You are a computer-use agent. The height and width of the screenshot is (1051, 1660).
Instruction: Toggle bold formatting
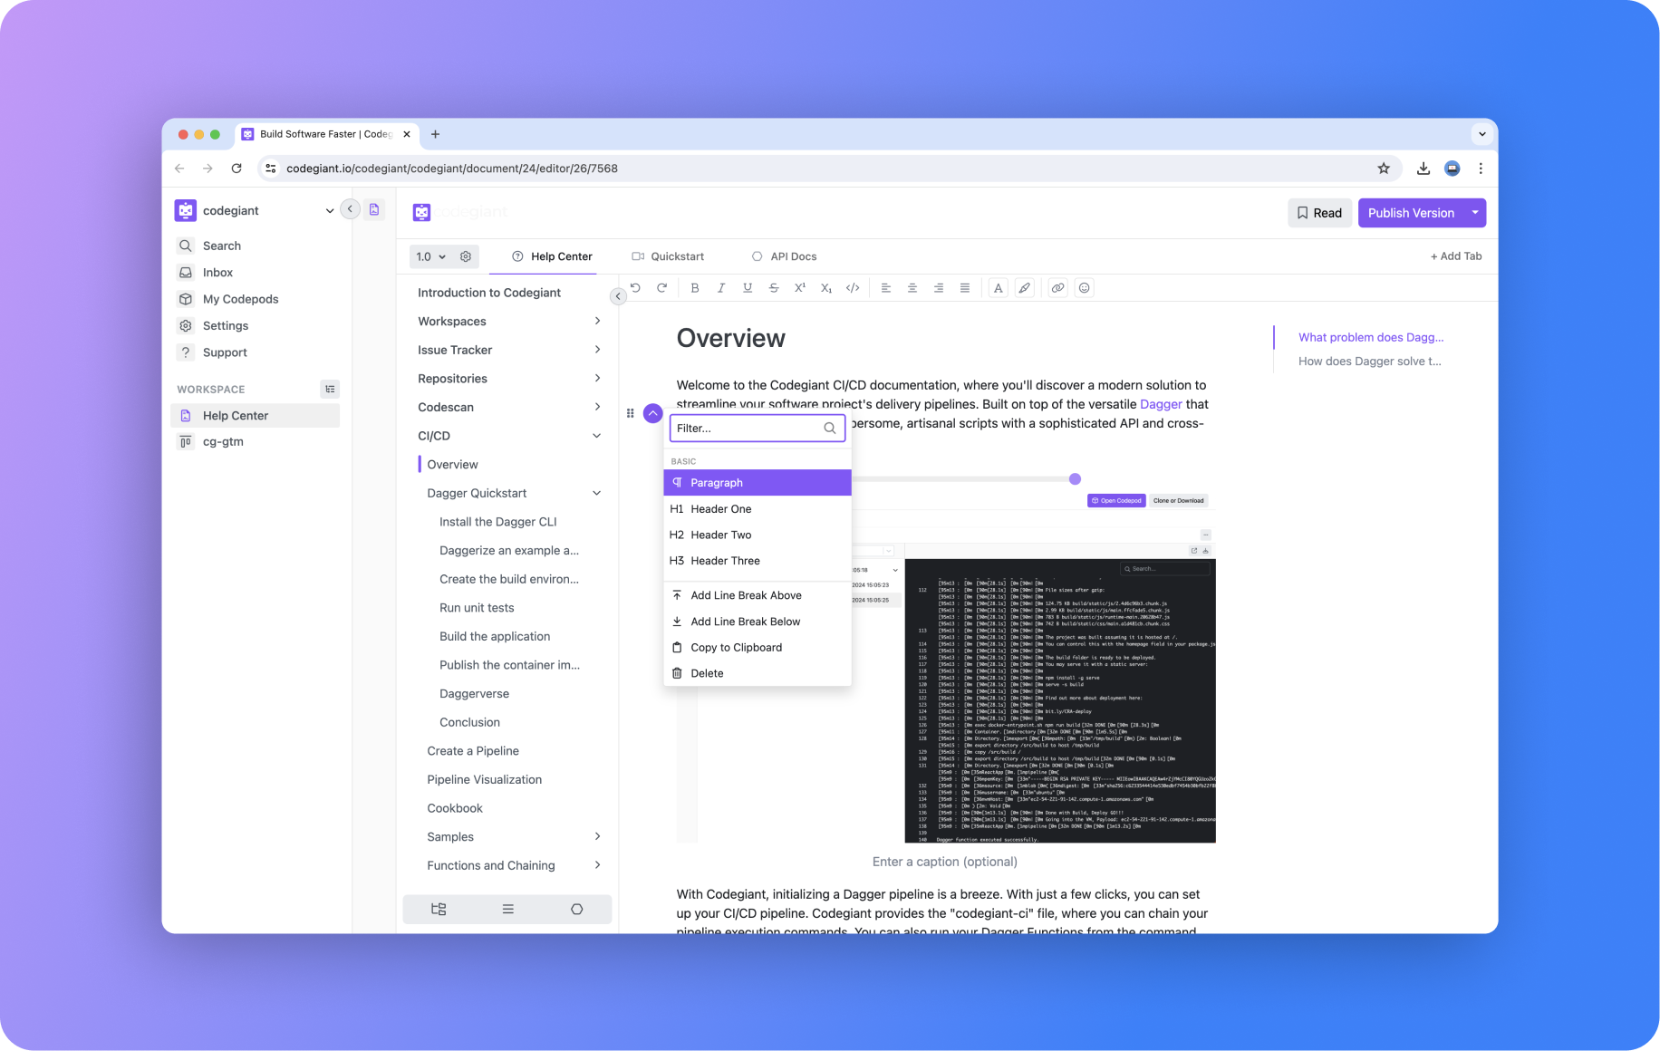pyautogui.click(x=695, y=288)
